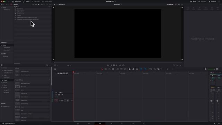222x125 pixels.
Task: Move the Bus 1 mixer fader
Action: (x=217, y=101)
